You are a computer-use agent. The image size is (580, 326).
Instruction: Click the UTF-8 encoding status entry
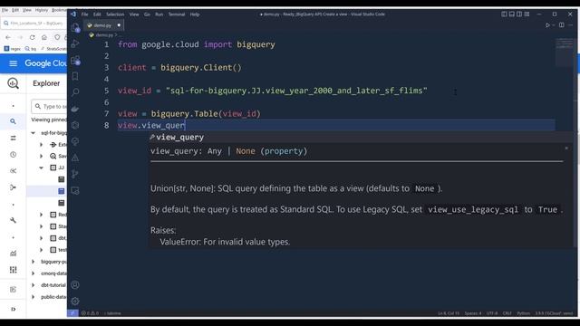(492, 313)
